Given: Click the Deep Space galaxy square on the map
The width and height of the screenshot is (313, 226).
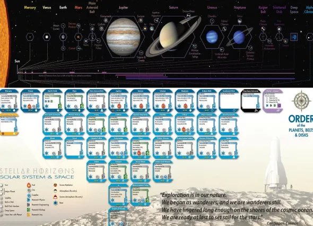Looking at the screenshot, I should click(x=294, y=37).
